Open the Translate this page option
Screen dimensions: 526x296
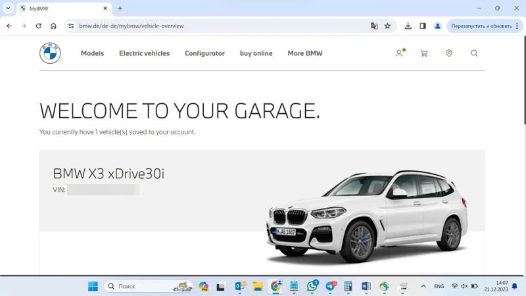[374, 26]
